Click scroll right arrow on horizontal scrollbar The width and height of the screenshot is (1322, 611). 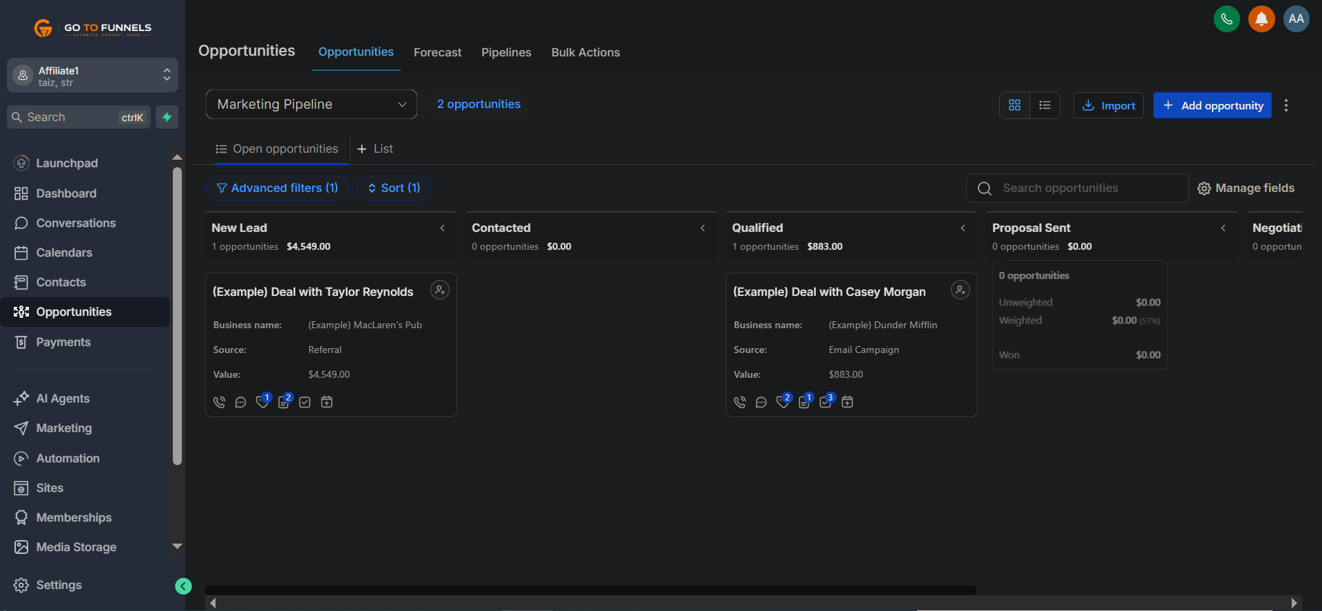coord(1294,603)
